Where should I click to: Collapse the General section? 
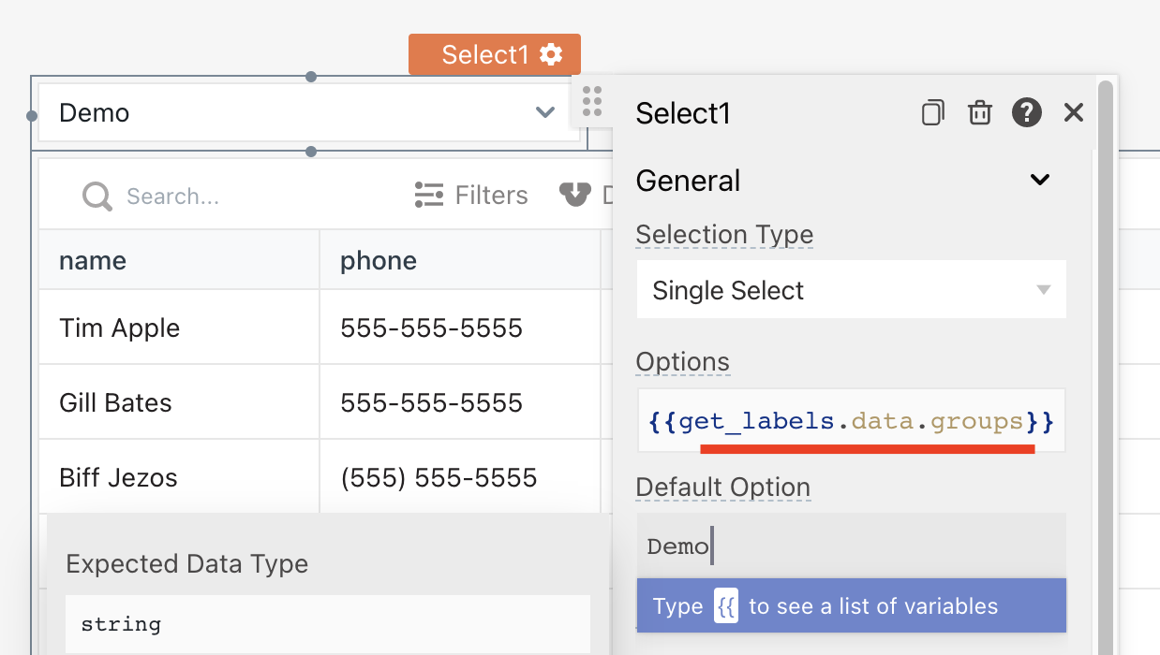click(1039, 180)
